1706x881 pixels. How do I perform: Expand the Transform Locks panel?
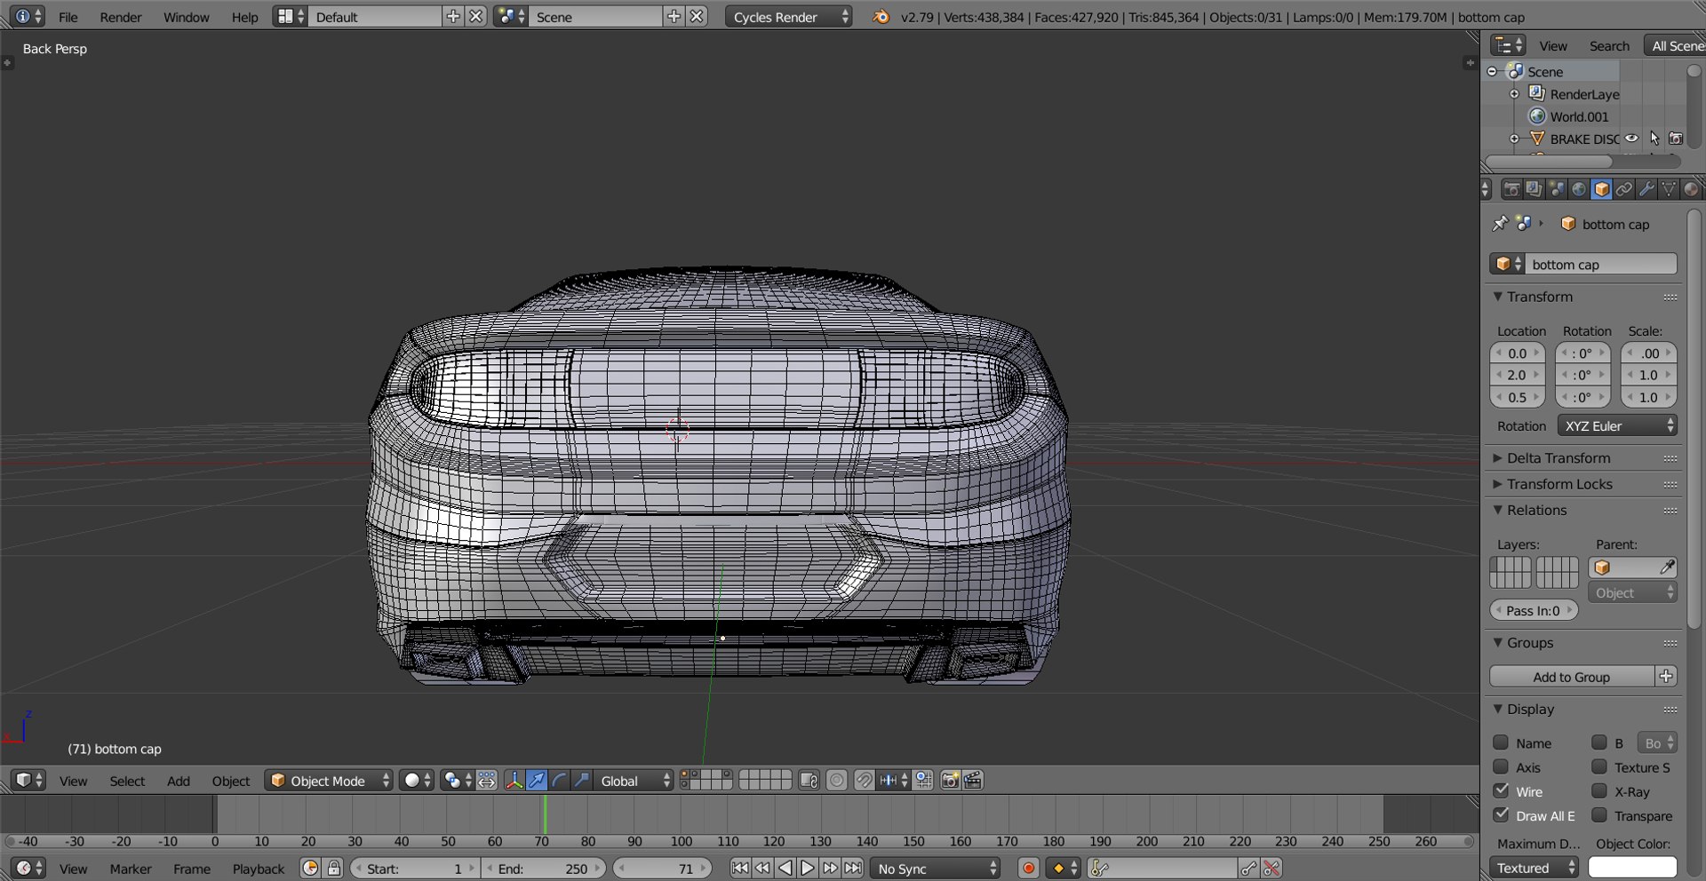(1559, 484)
